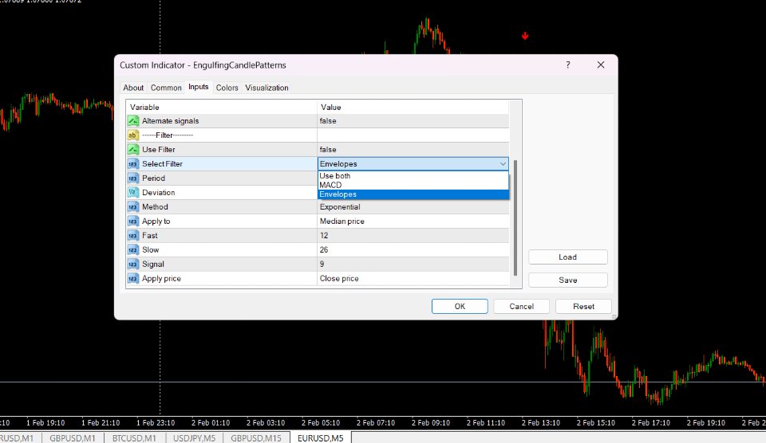Click the Load button

pos(567,257)
